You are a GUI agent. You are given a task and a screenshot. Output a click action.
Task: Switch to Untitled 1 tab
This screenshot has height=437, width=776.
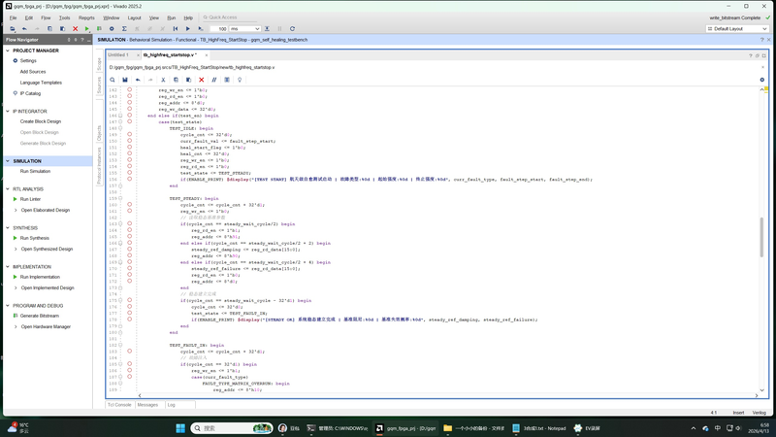118,55
